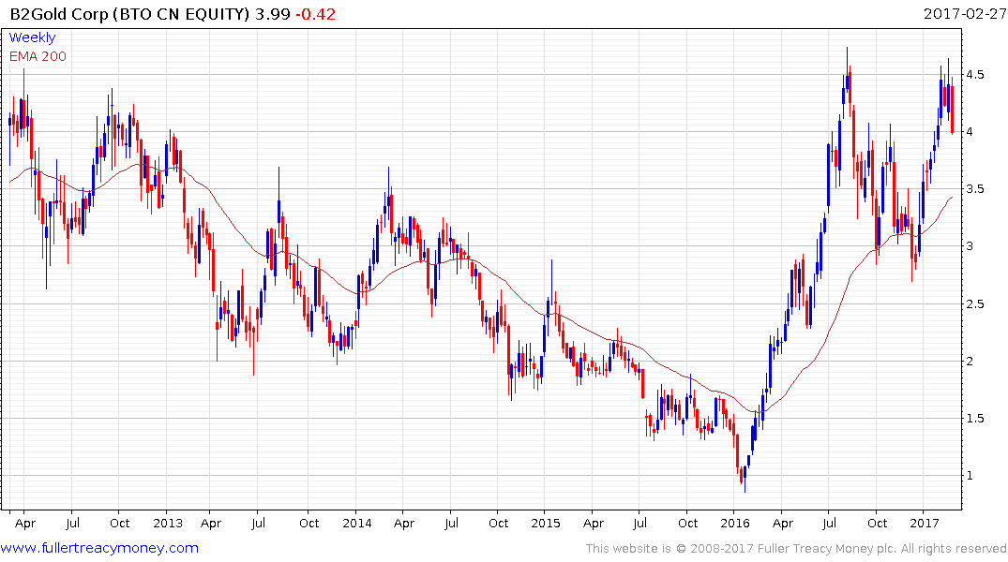Click the 2017 year axis label
This screenshot has height=562, width=1008.
point(925,523)
